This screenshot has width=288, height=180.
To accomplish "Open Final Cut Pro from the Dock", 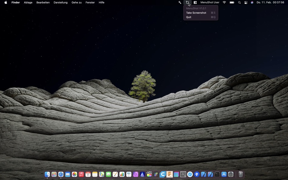I will click(149, 174).
